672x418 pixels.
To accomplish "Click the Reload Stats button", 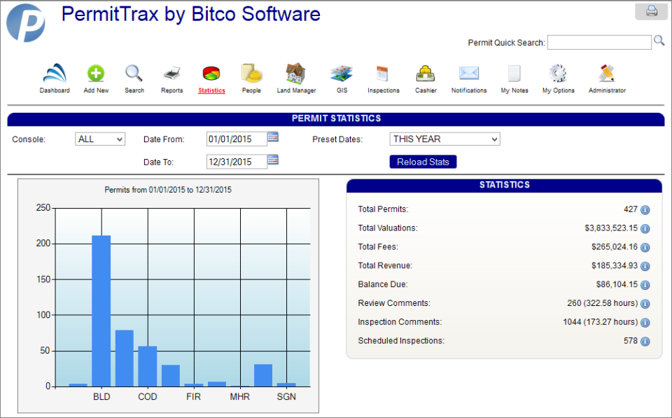I will [423, 162].
